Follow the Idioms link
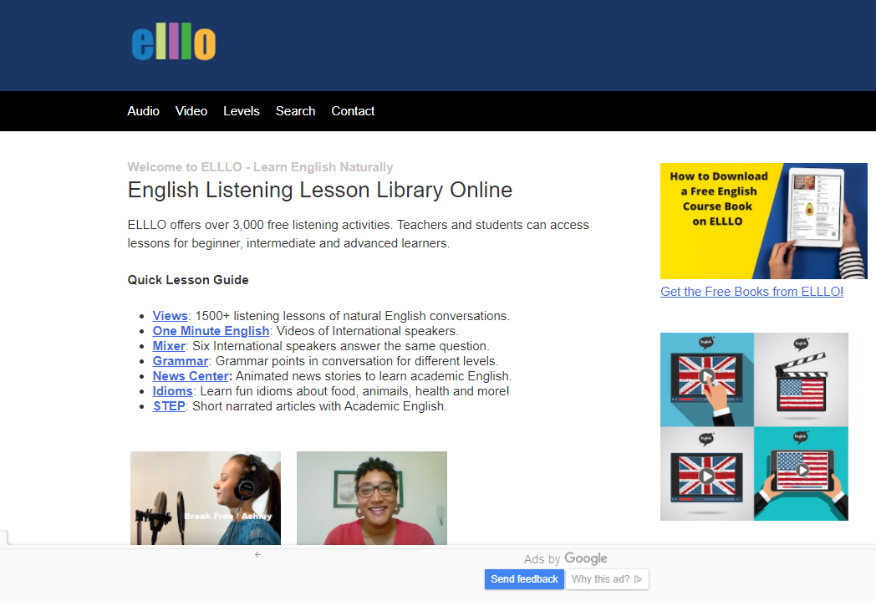This screenshot has height=601, width=876. pyautogui.click(x=173, y=391)
